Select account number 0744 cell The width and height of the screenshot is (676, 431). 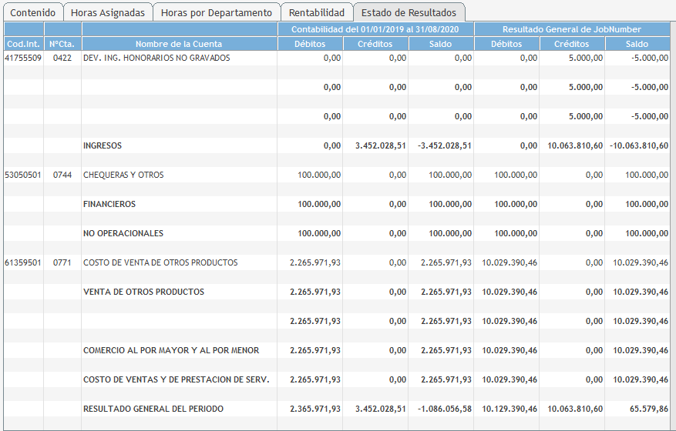tap(62, 175)
